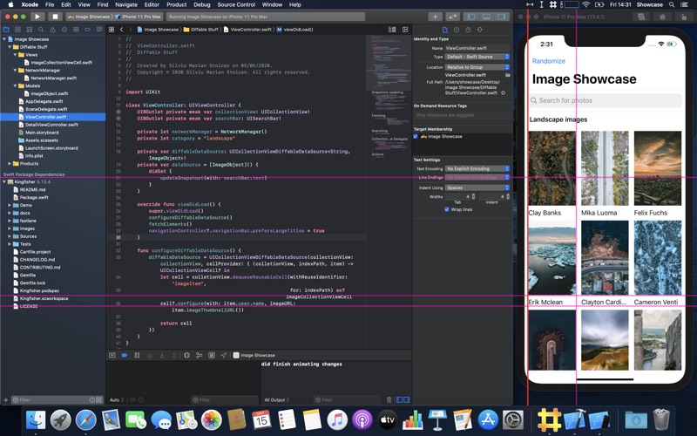Open the Find menu
The height and width of the screenshot is (436, 697).
pyautogui.click(x=103, y=4)
